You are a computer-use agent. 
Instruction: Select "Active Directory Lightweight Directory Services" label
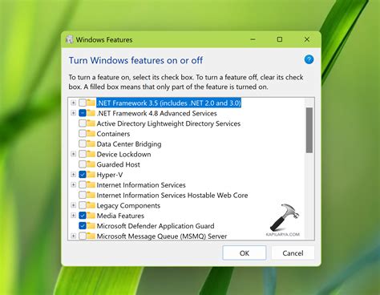pyautogui.click(x=168, y=123)
